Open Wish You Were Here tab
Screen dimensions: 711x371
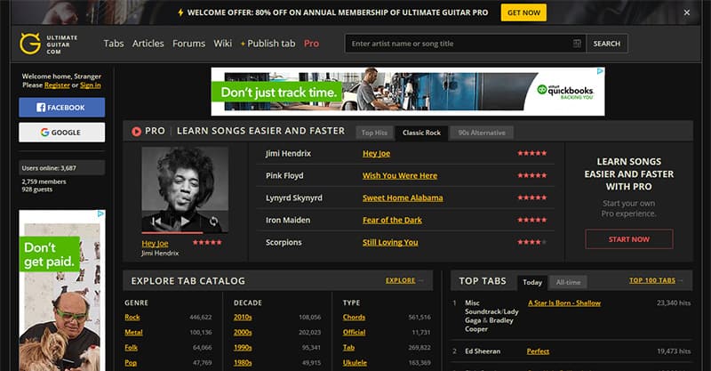click(400, 176)
